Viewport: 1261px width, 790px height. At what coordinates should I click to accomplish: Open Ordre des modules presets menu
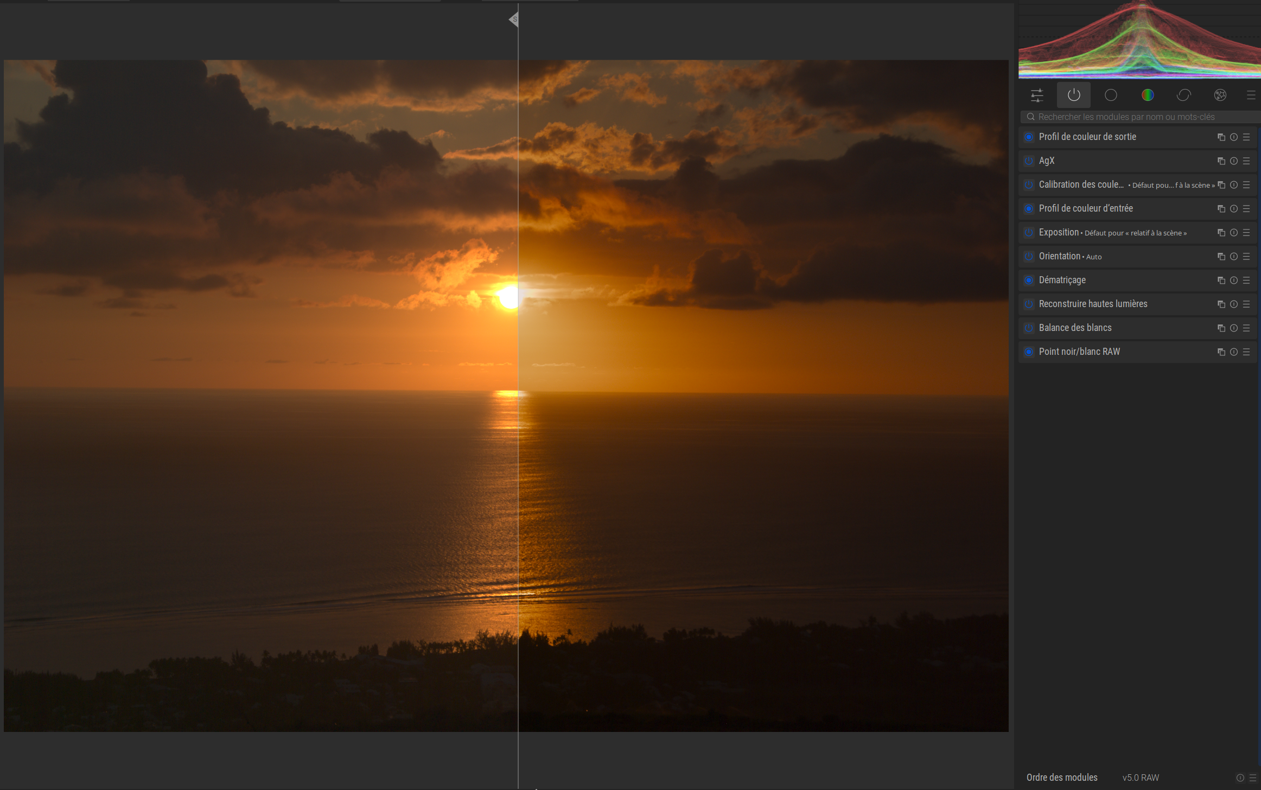(x=1253, y=778)
